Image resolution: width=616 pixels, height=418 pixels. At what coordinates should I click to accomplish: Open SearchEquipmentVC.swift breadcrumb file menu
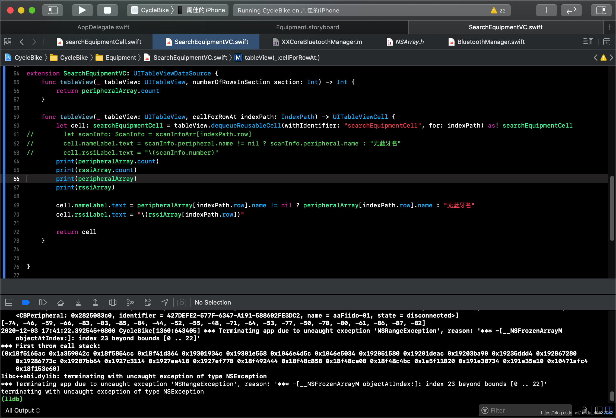pyautogui.click(x=186, y=58)
